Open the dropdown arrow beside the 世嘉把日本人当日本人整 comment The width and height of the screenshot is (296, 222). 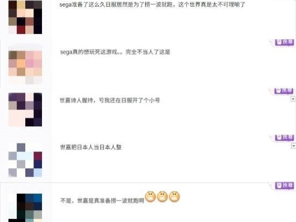click(293, 146)
